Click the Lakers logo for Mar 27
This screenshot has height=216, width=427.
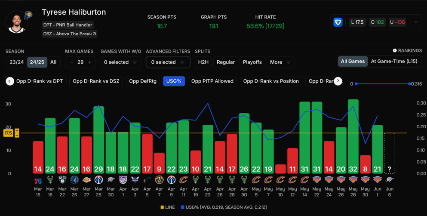[x=86, y=180]
